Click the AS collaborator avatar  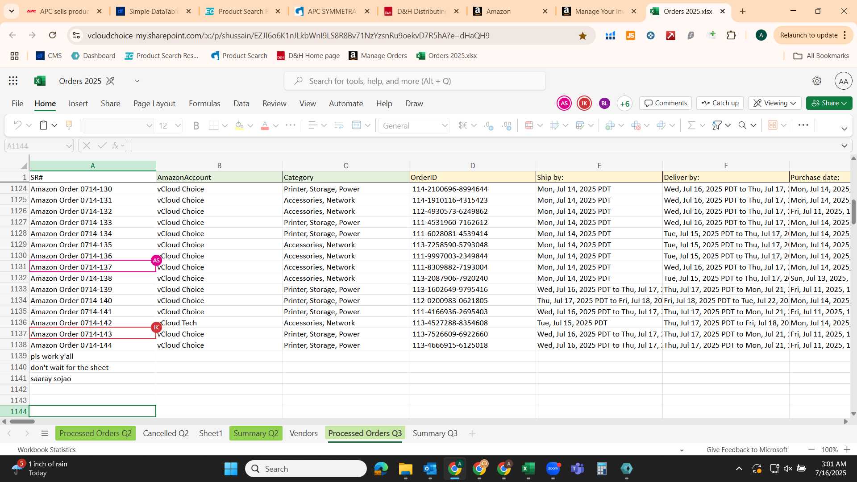click(x=564, y=103)
